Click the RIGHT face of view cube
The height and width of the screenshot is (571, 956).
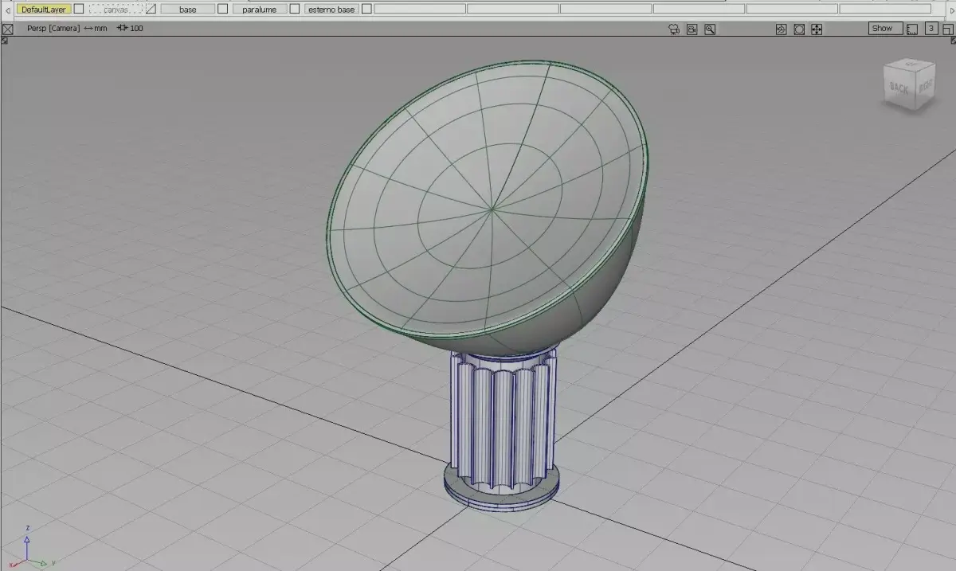(x=926, y=86)
